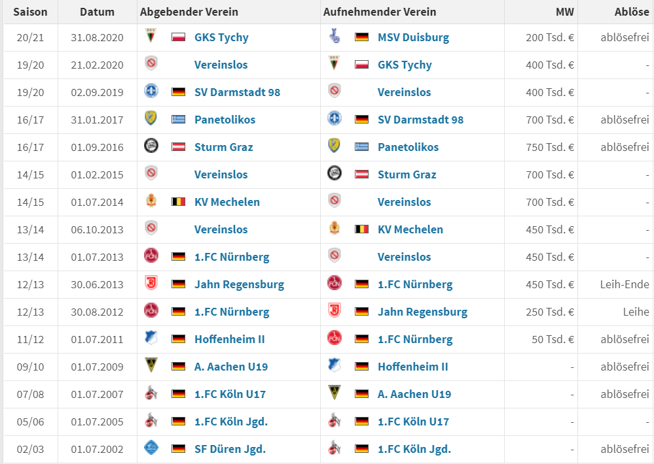Open Sturm Graz link in 01.02.2015 row
Image resolution: width=654 pixels, height=464 pixels.
click(407, 174)
